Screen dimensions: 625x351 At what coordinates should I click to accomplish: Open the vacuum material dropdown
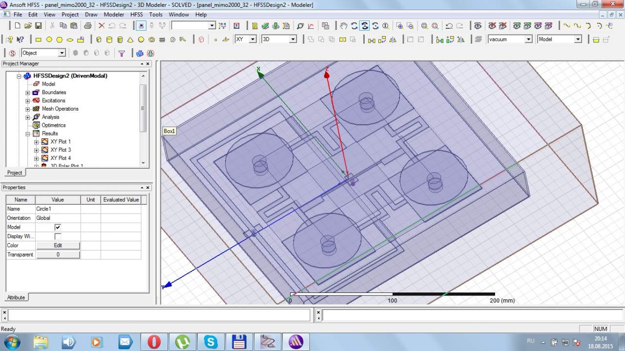pyautogui.click(x=528, y=39)
